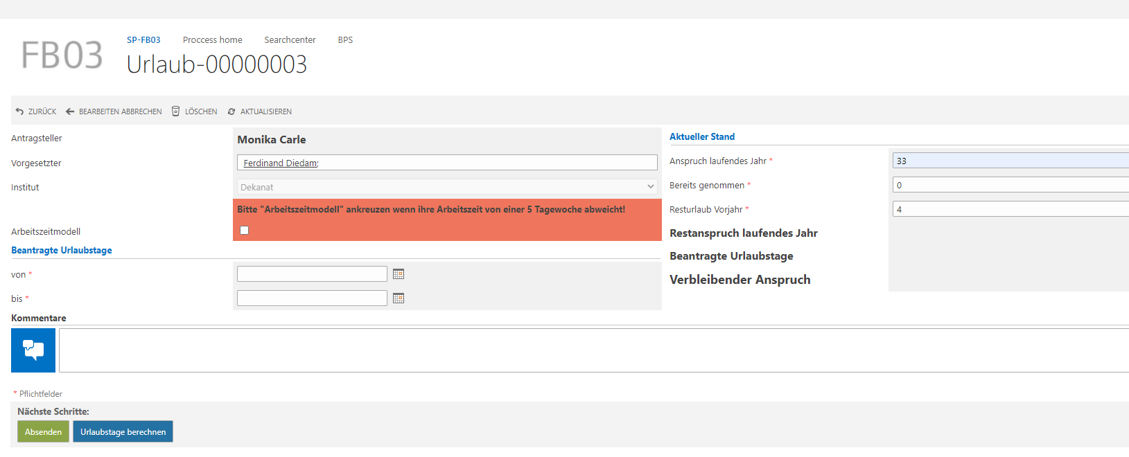Click the Bearbeiten abbrechen arrow icon
This screenshot has width=1129, height=457.
[x=70, y=111]
